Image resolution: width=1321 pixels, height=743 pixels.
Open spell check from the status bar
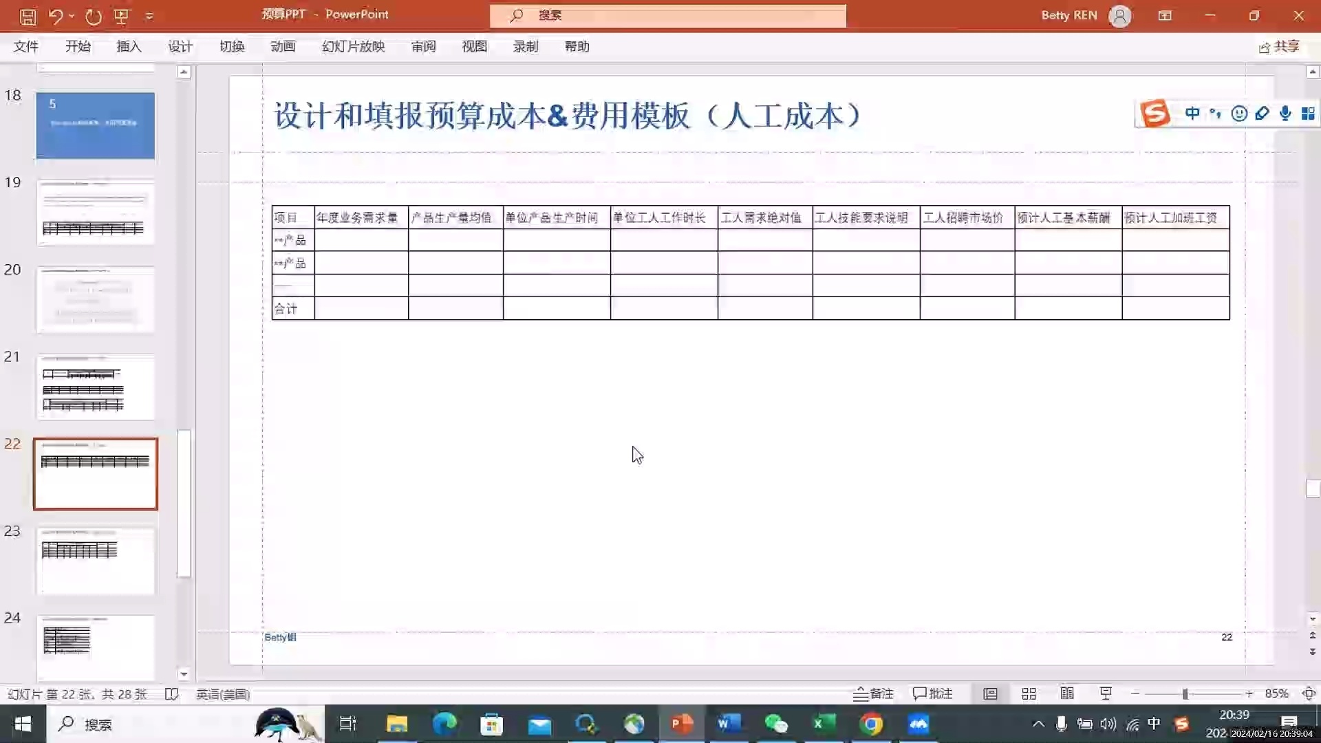172,694
